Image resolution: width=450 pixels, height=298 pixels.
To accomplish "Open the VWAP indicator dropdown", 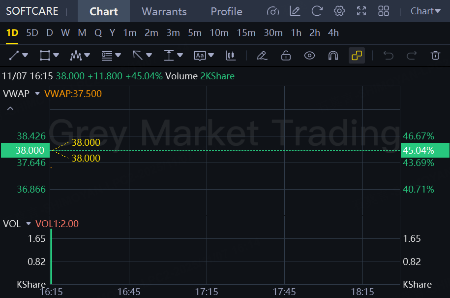I will 37,94.
